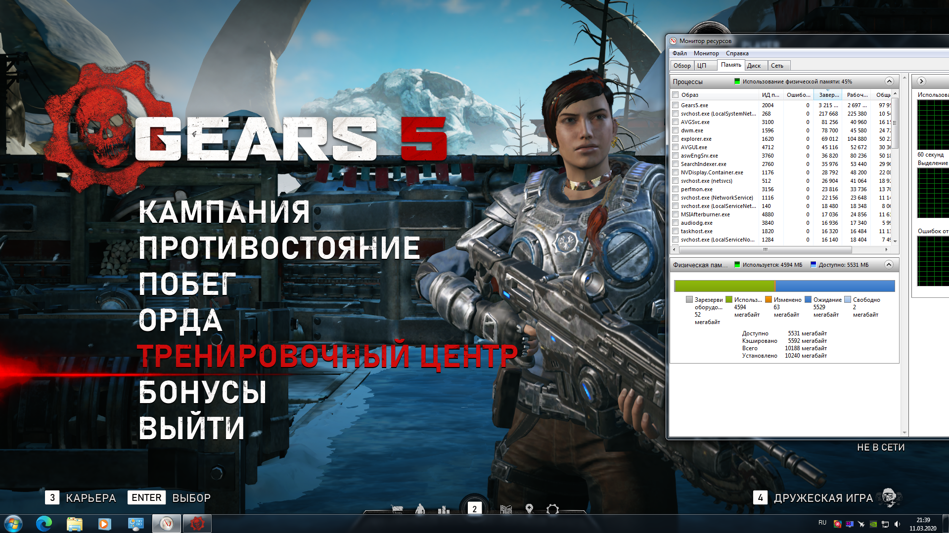This screenshot has height=533, width=949.
Task: Click the clock showing 21:39
Action: tap(923, 520)
